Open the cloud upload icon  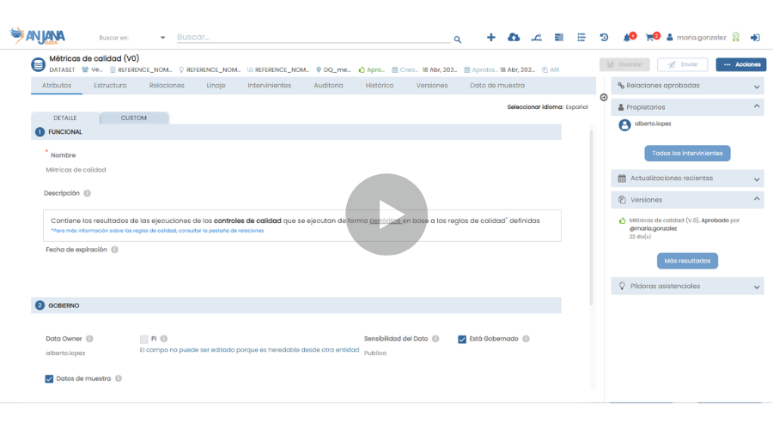coord(514,38)
